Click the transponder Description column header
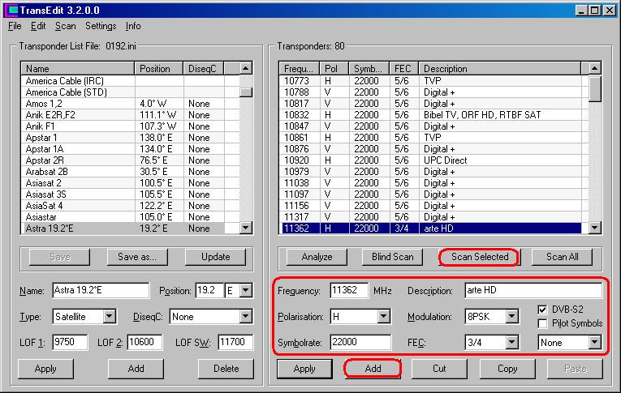The width and height of the screenshot is (621, 393). coord(500,68)
